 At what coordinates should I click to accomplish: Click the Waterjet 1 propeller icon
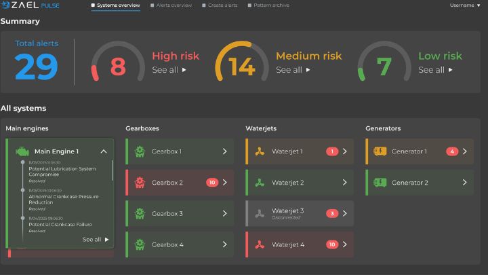click(x=260, y=151)
